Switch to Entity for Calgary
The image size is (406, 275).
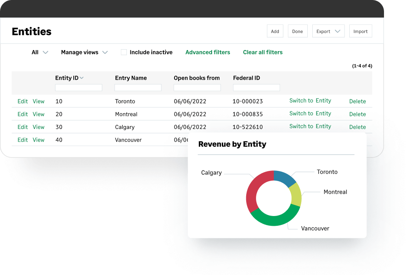point(310,127)
